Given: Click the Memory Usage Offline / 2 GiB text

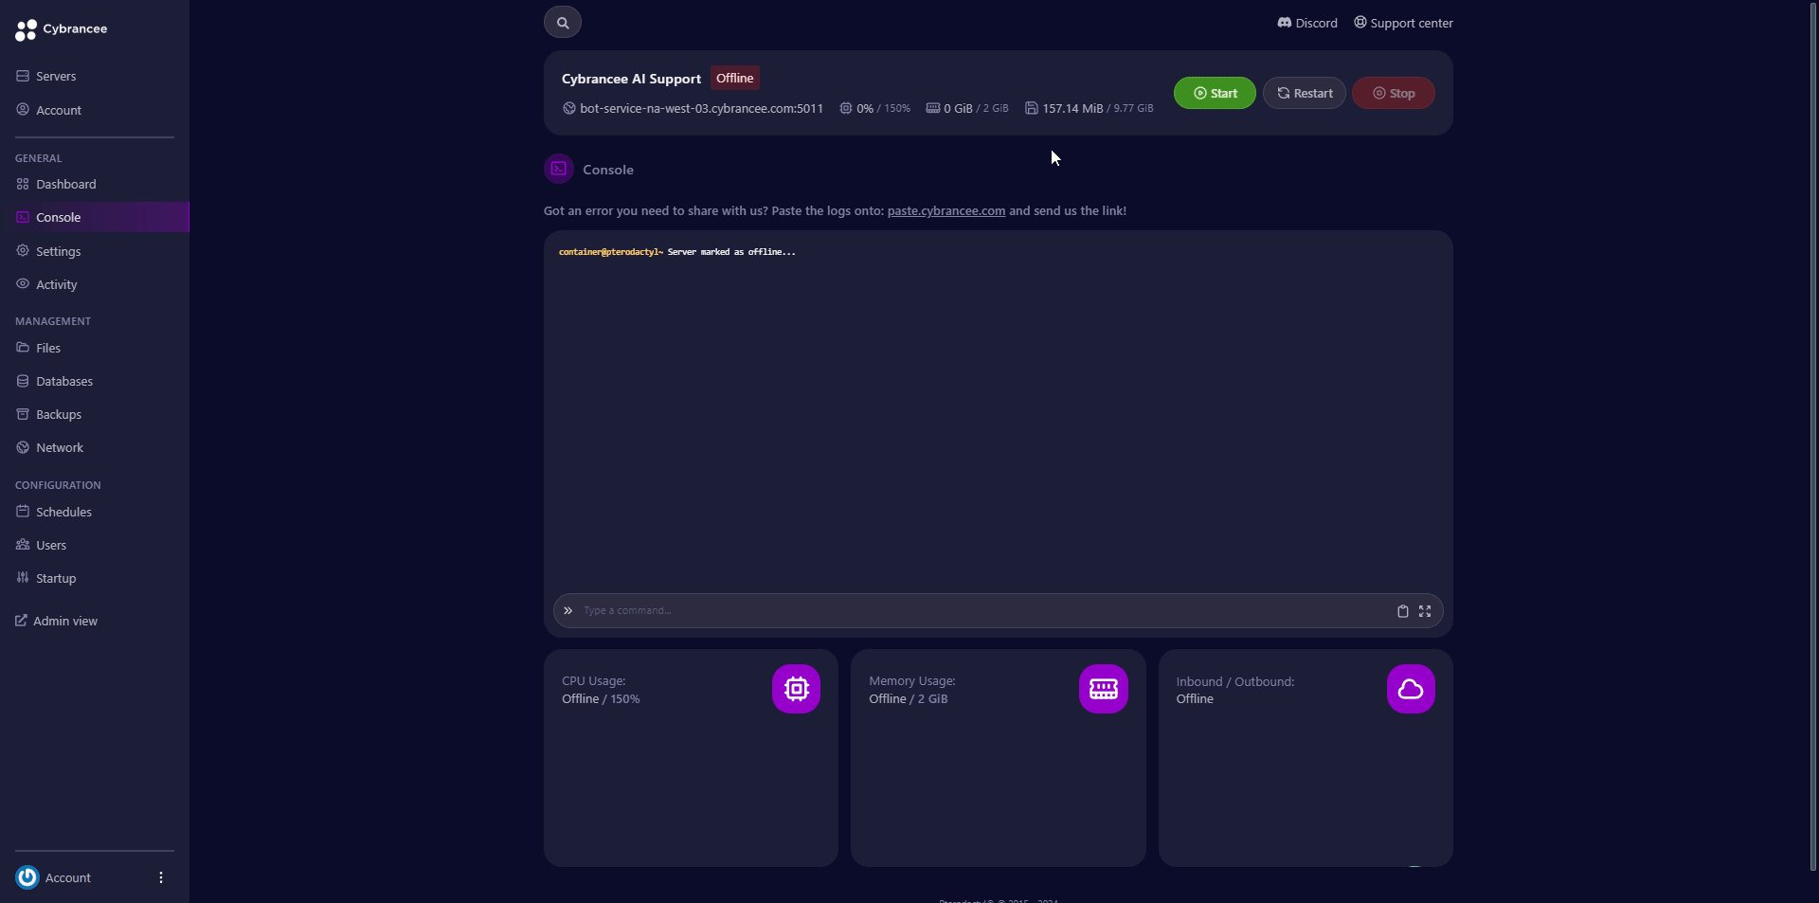Looking at the screenshot, I should pyautogui.click(x=909, y=698).
